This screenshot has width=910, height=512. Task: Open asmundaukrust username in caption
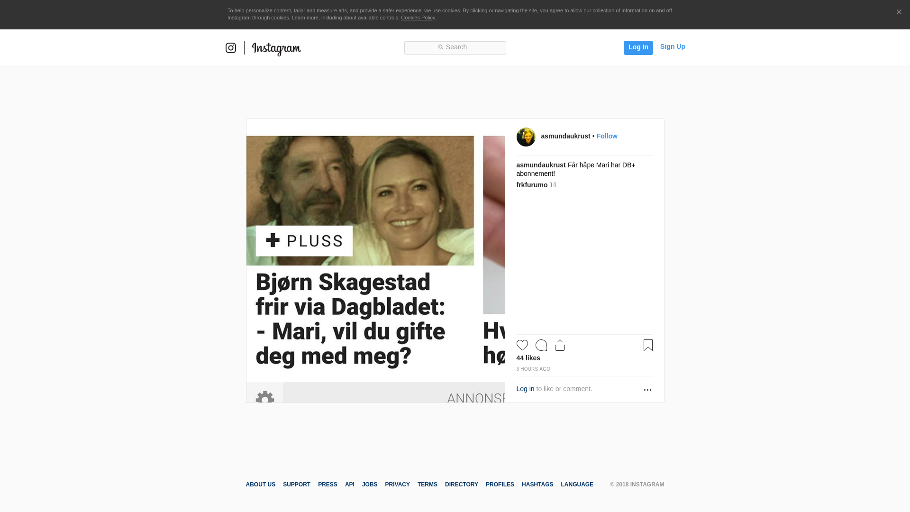[x=541, y=165]
